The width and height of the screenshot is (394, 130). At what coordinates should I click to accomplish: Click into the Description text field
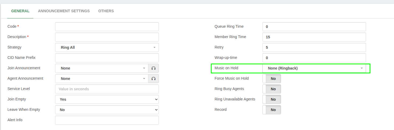click(x=107, y=37)
